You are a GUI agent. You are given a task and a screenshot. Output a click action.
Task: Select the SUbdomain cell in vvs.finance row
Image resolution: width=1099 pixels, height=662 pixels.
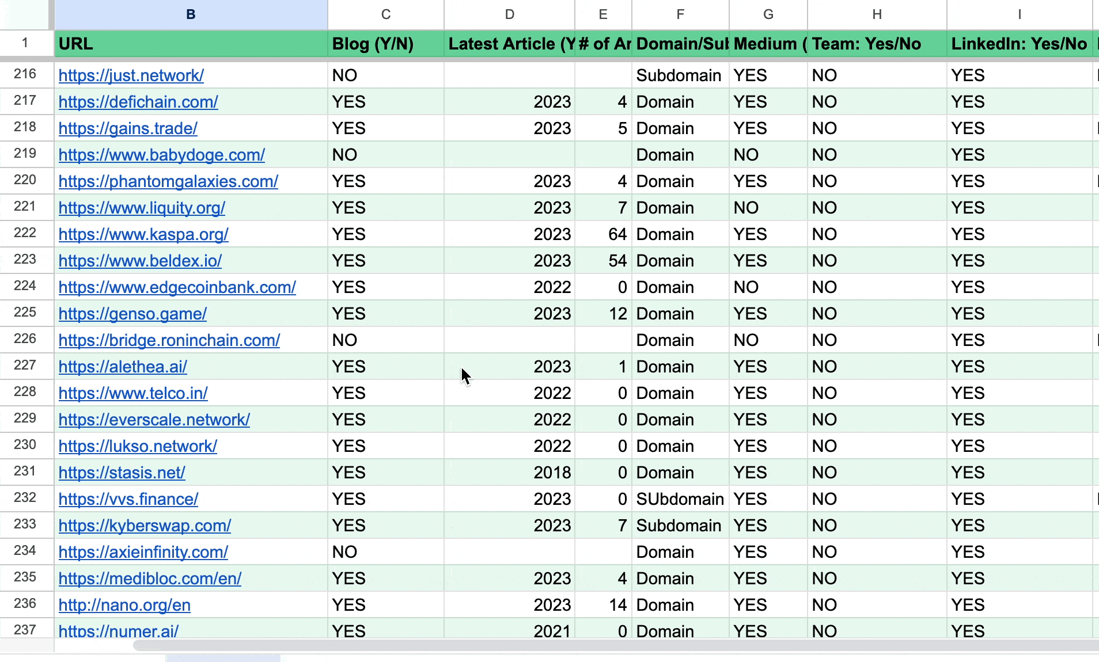pos(680,499)
